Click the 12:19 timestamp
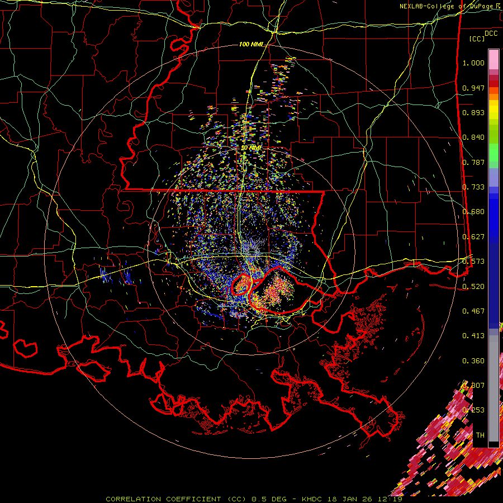This screenshot has width=503, height=503. [391, 499]
